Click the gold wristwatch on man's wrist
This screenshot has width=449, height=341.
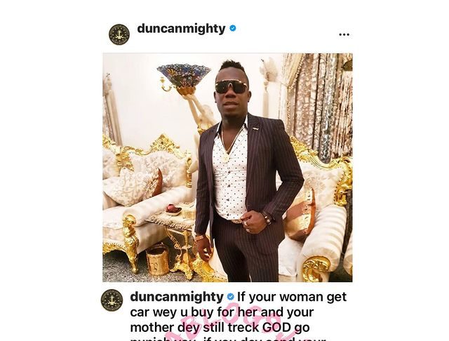pos(200,237)
